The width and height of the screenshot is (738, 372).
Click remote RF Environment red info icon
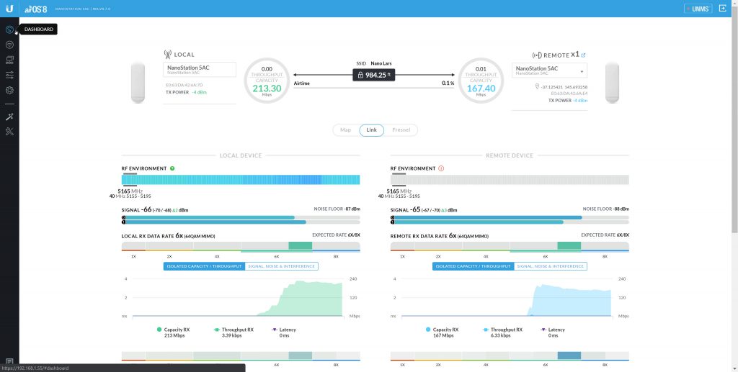click(x=441, y=168)
